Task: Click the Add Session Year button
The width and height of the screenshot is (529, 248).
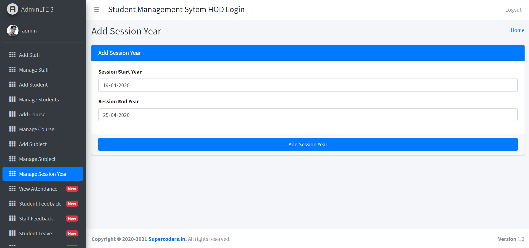Action: tap(308, 144)
